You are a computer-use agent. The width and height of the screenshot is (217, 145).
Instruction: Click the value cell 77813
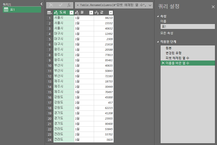104,55
